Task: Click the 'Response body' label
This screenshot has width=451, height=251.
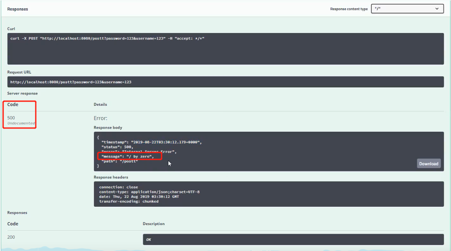Action: pyautogui.click(x=108, y=128)
